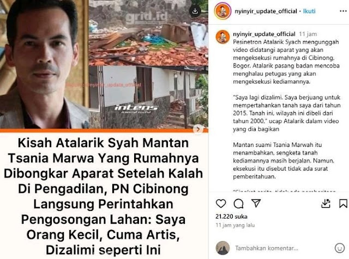Click the 11 jam caption timestamp
The image size is (349, 259).
tap(308, 34)
